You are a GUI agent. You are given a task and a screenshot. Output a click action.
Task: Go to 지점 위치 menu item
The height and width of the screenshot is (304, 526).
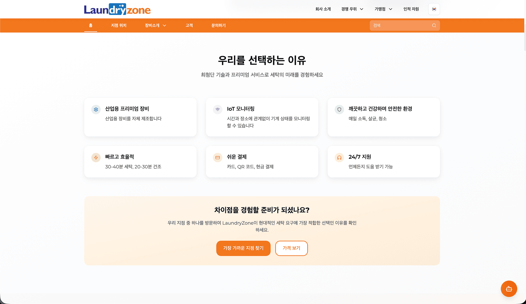[x=118, y=25]
